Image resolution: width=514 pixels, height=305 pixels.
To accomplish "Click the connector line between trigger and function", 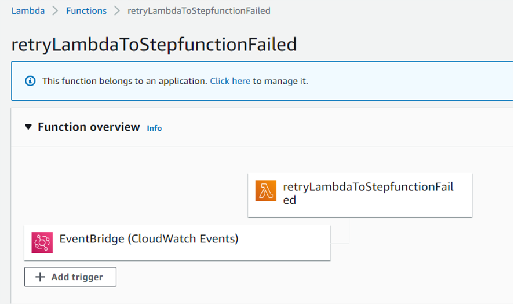I will click(349, 231).
